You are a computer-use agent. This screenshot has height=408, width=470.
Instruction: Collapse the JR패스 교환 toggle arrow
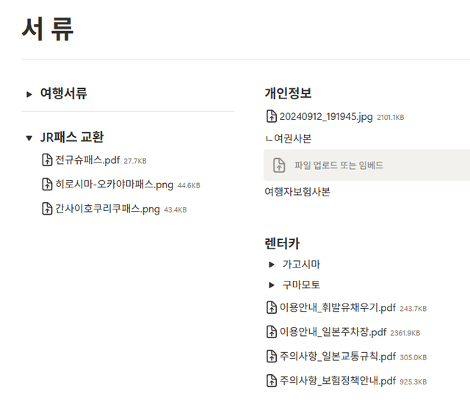click(x=29, y=137)
